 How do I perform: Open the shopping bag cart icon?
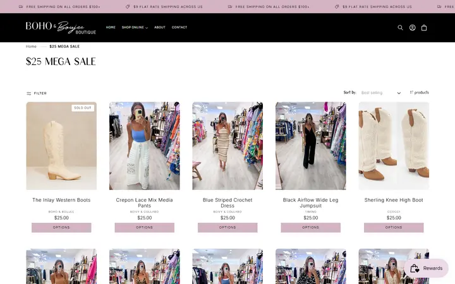click(424, 28)
